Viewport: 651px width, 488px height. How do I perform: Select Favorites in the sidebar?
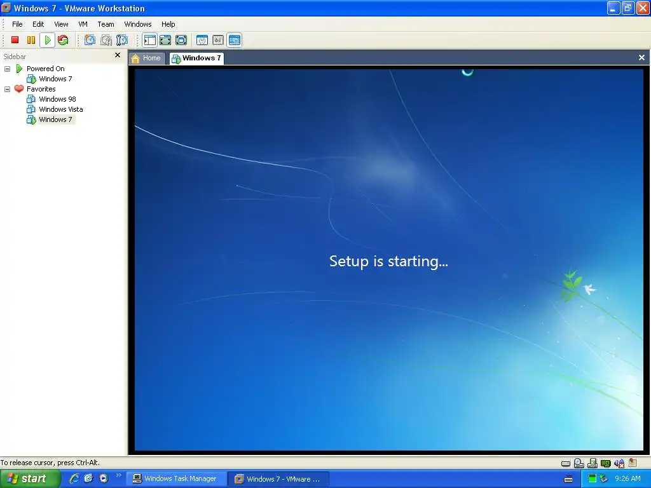(41, 89)
